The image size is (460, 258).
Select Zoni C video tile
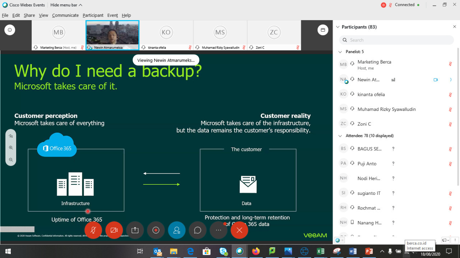click(274, 35)
